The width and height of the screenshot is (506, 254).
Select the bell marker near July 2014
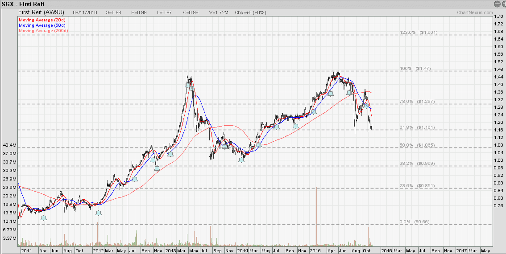(276, 127)
